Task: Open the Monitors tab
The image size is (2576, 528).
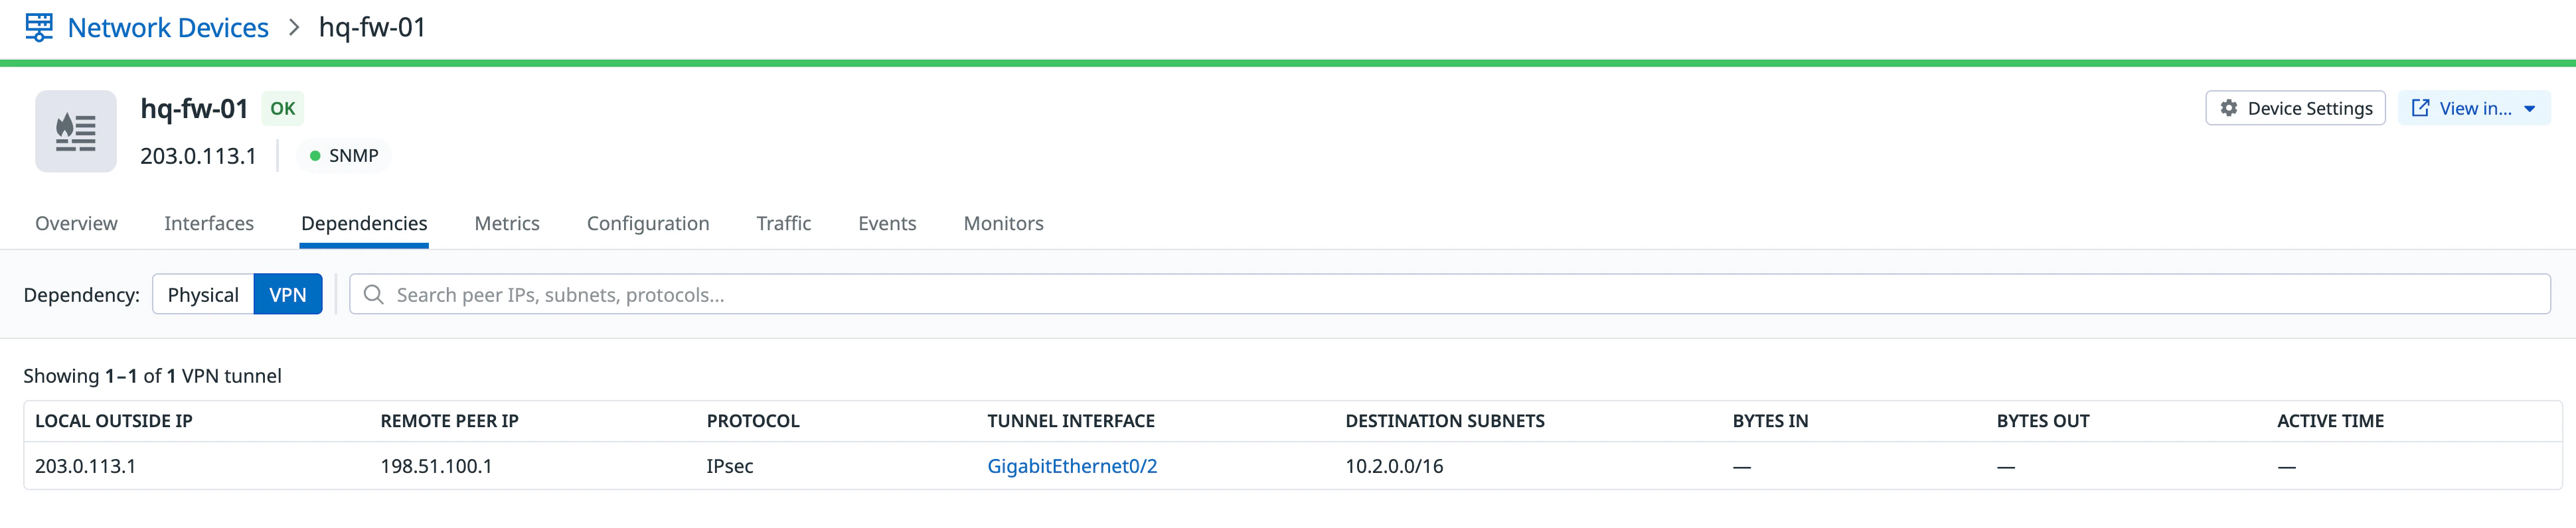Action: coord(1003,223)
